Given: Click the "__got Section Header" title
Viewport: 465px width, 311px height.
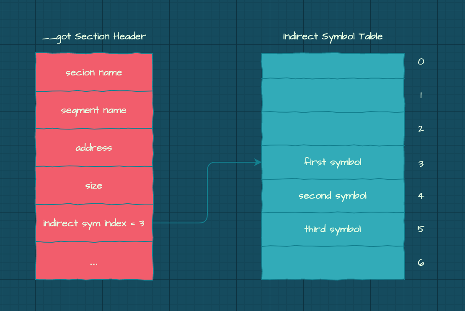Looking at the screenshot, I should (x=94, y=37).
